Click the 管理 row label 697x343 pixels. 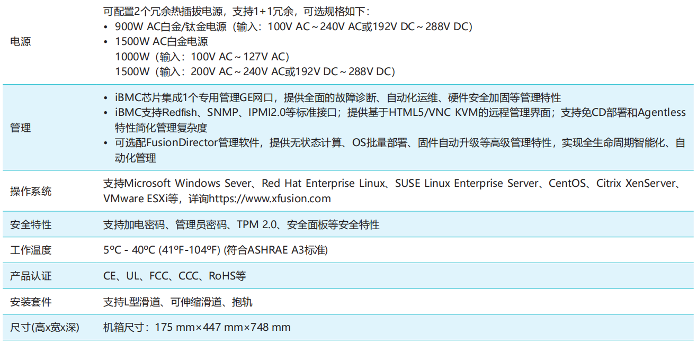click(x=21, y=128)
